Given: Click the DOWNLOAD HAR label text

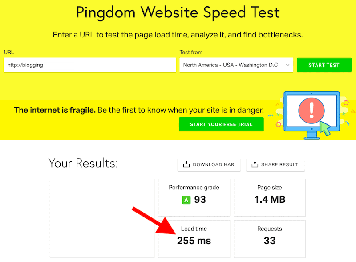Looking at the screenshot, I should (x=213, y=164).
